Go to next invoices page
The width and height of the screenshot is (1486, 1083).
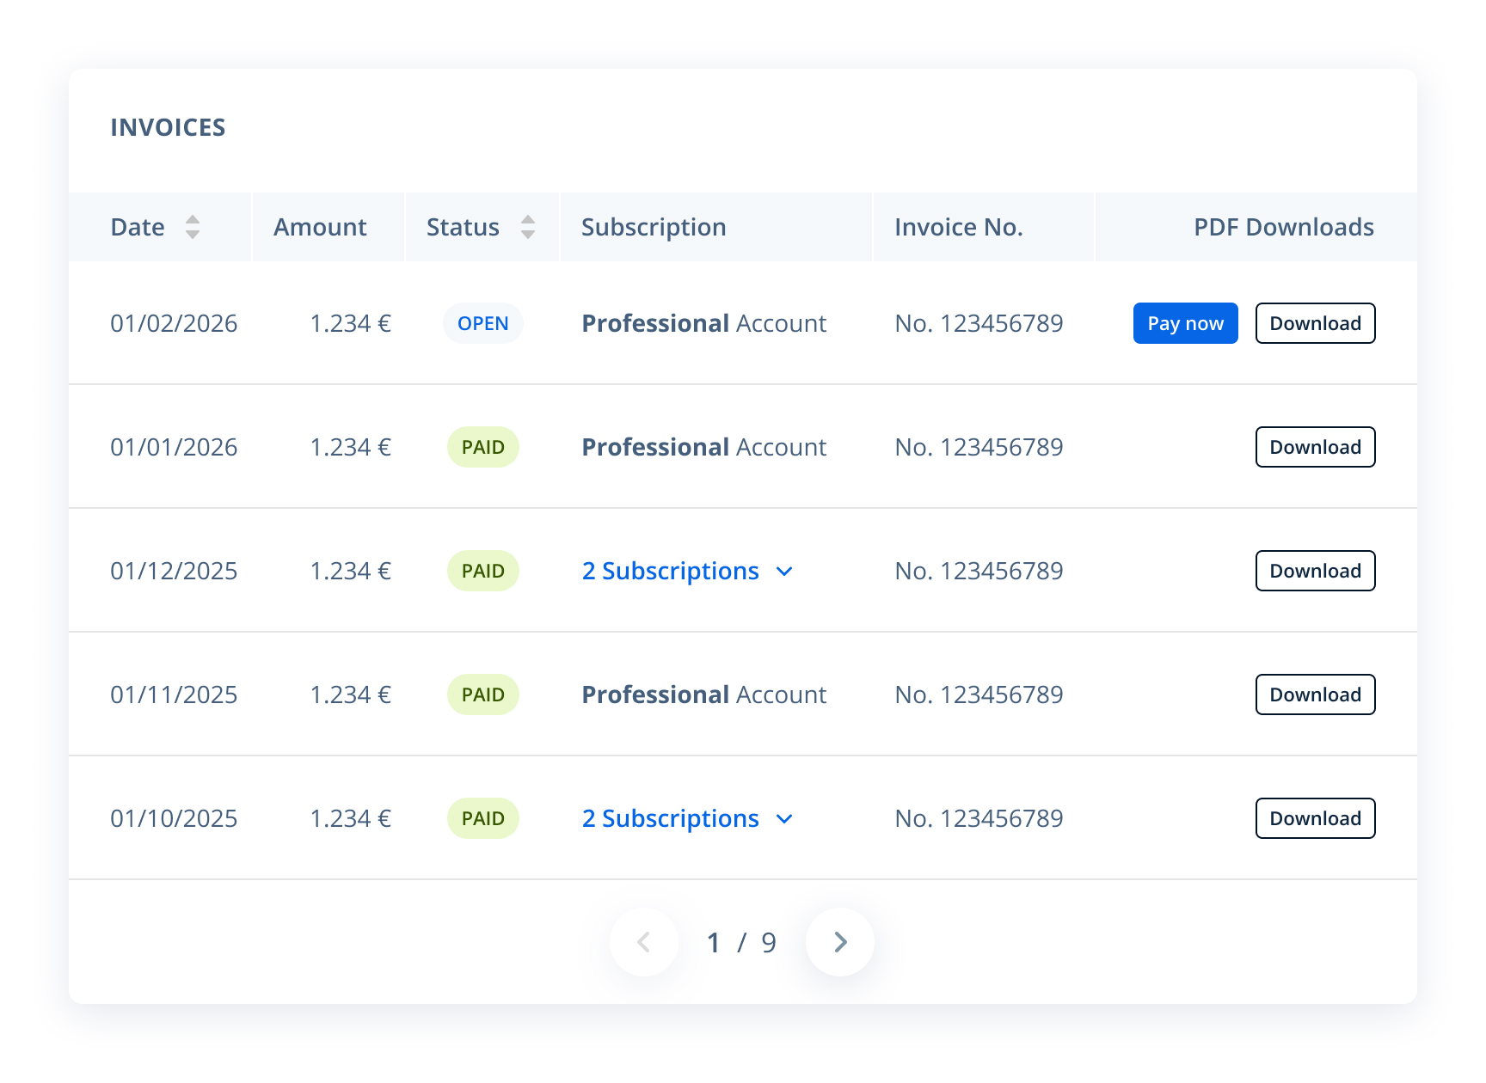(x=840, y=942)
